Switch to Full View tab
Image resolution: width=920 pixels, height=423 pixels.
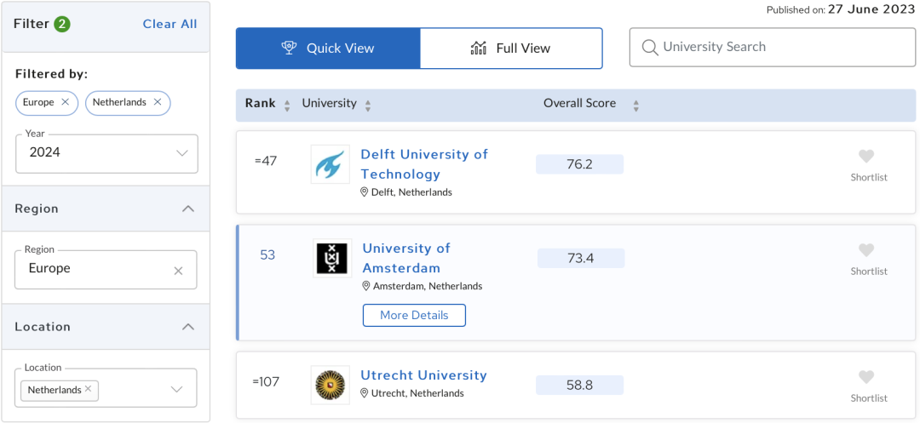pyautogui.click(x=511, y=49)
